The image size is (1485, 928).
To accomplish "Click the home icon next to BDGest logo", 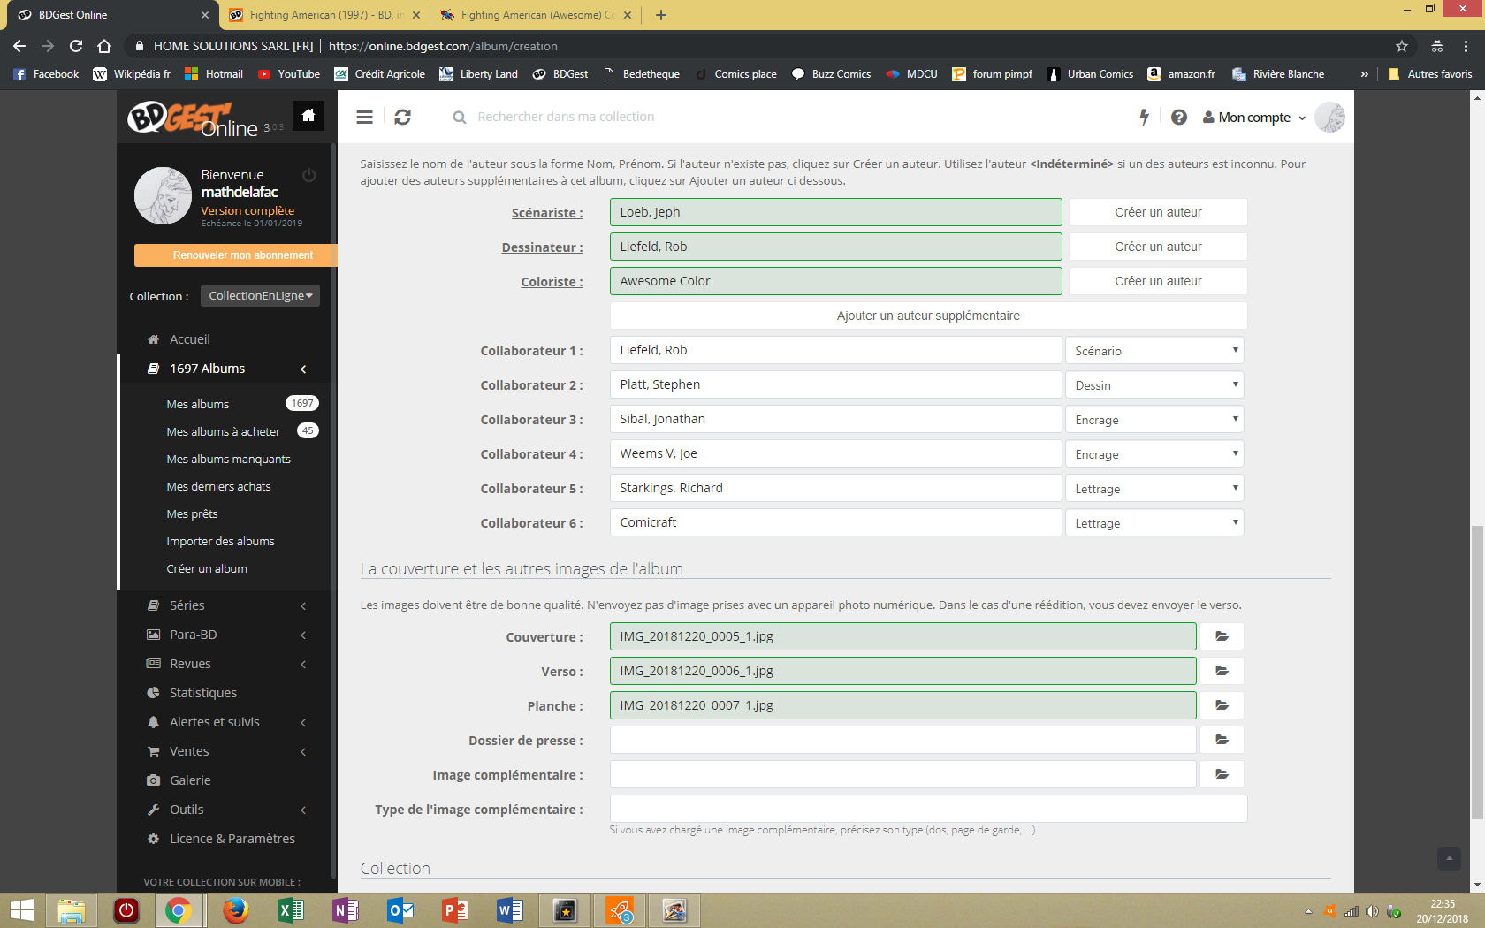I will [x=308, y=116].
